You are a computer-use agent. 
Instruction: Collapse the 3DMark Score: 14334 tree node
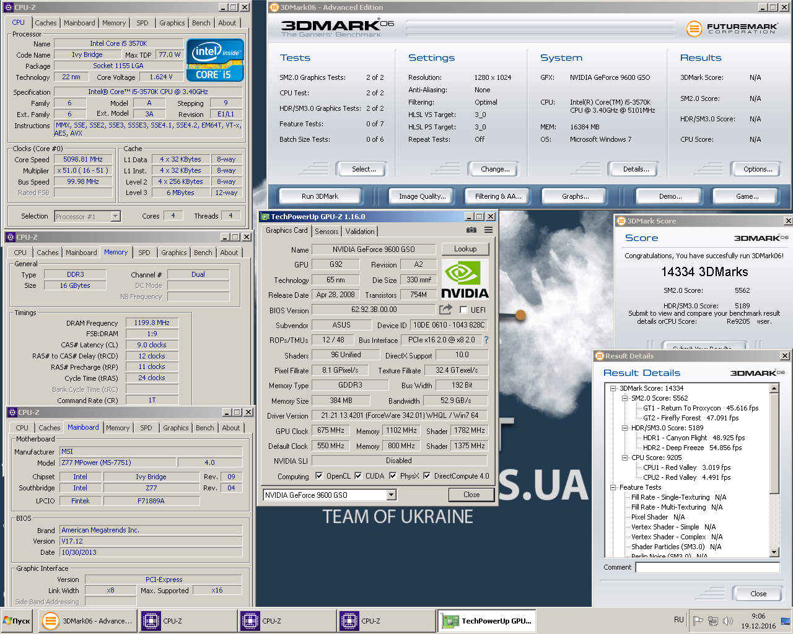tap(613, 388)
